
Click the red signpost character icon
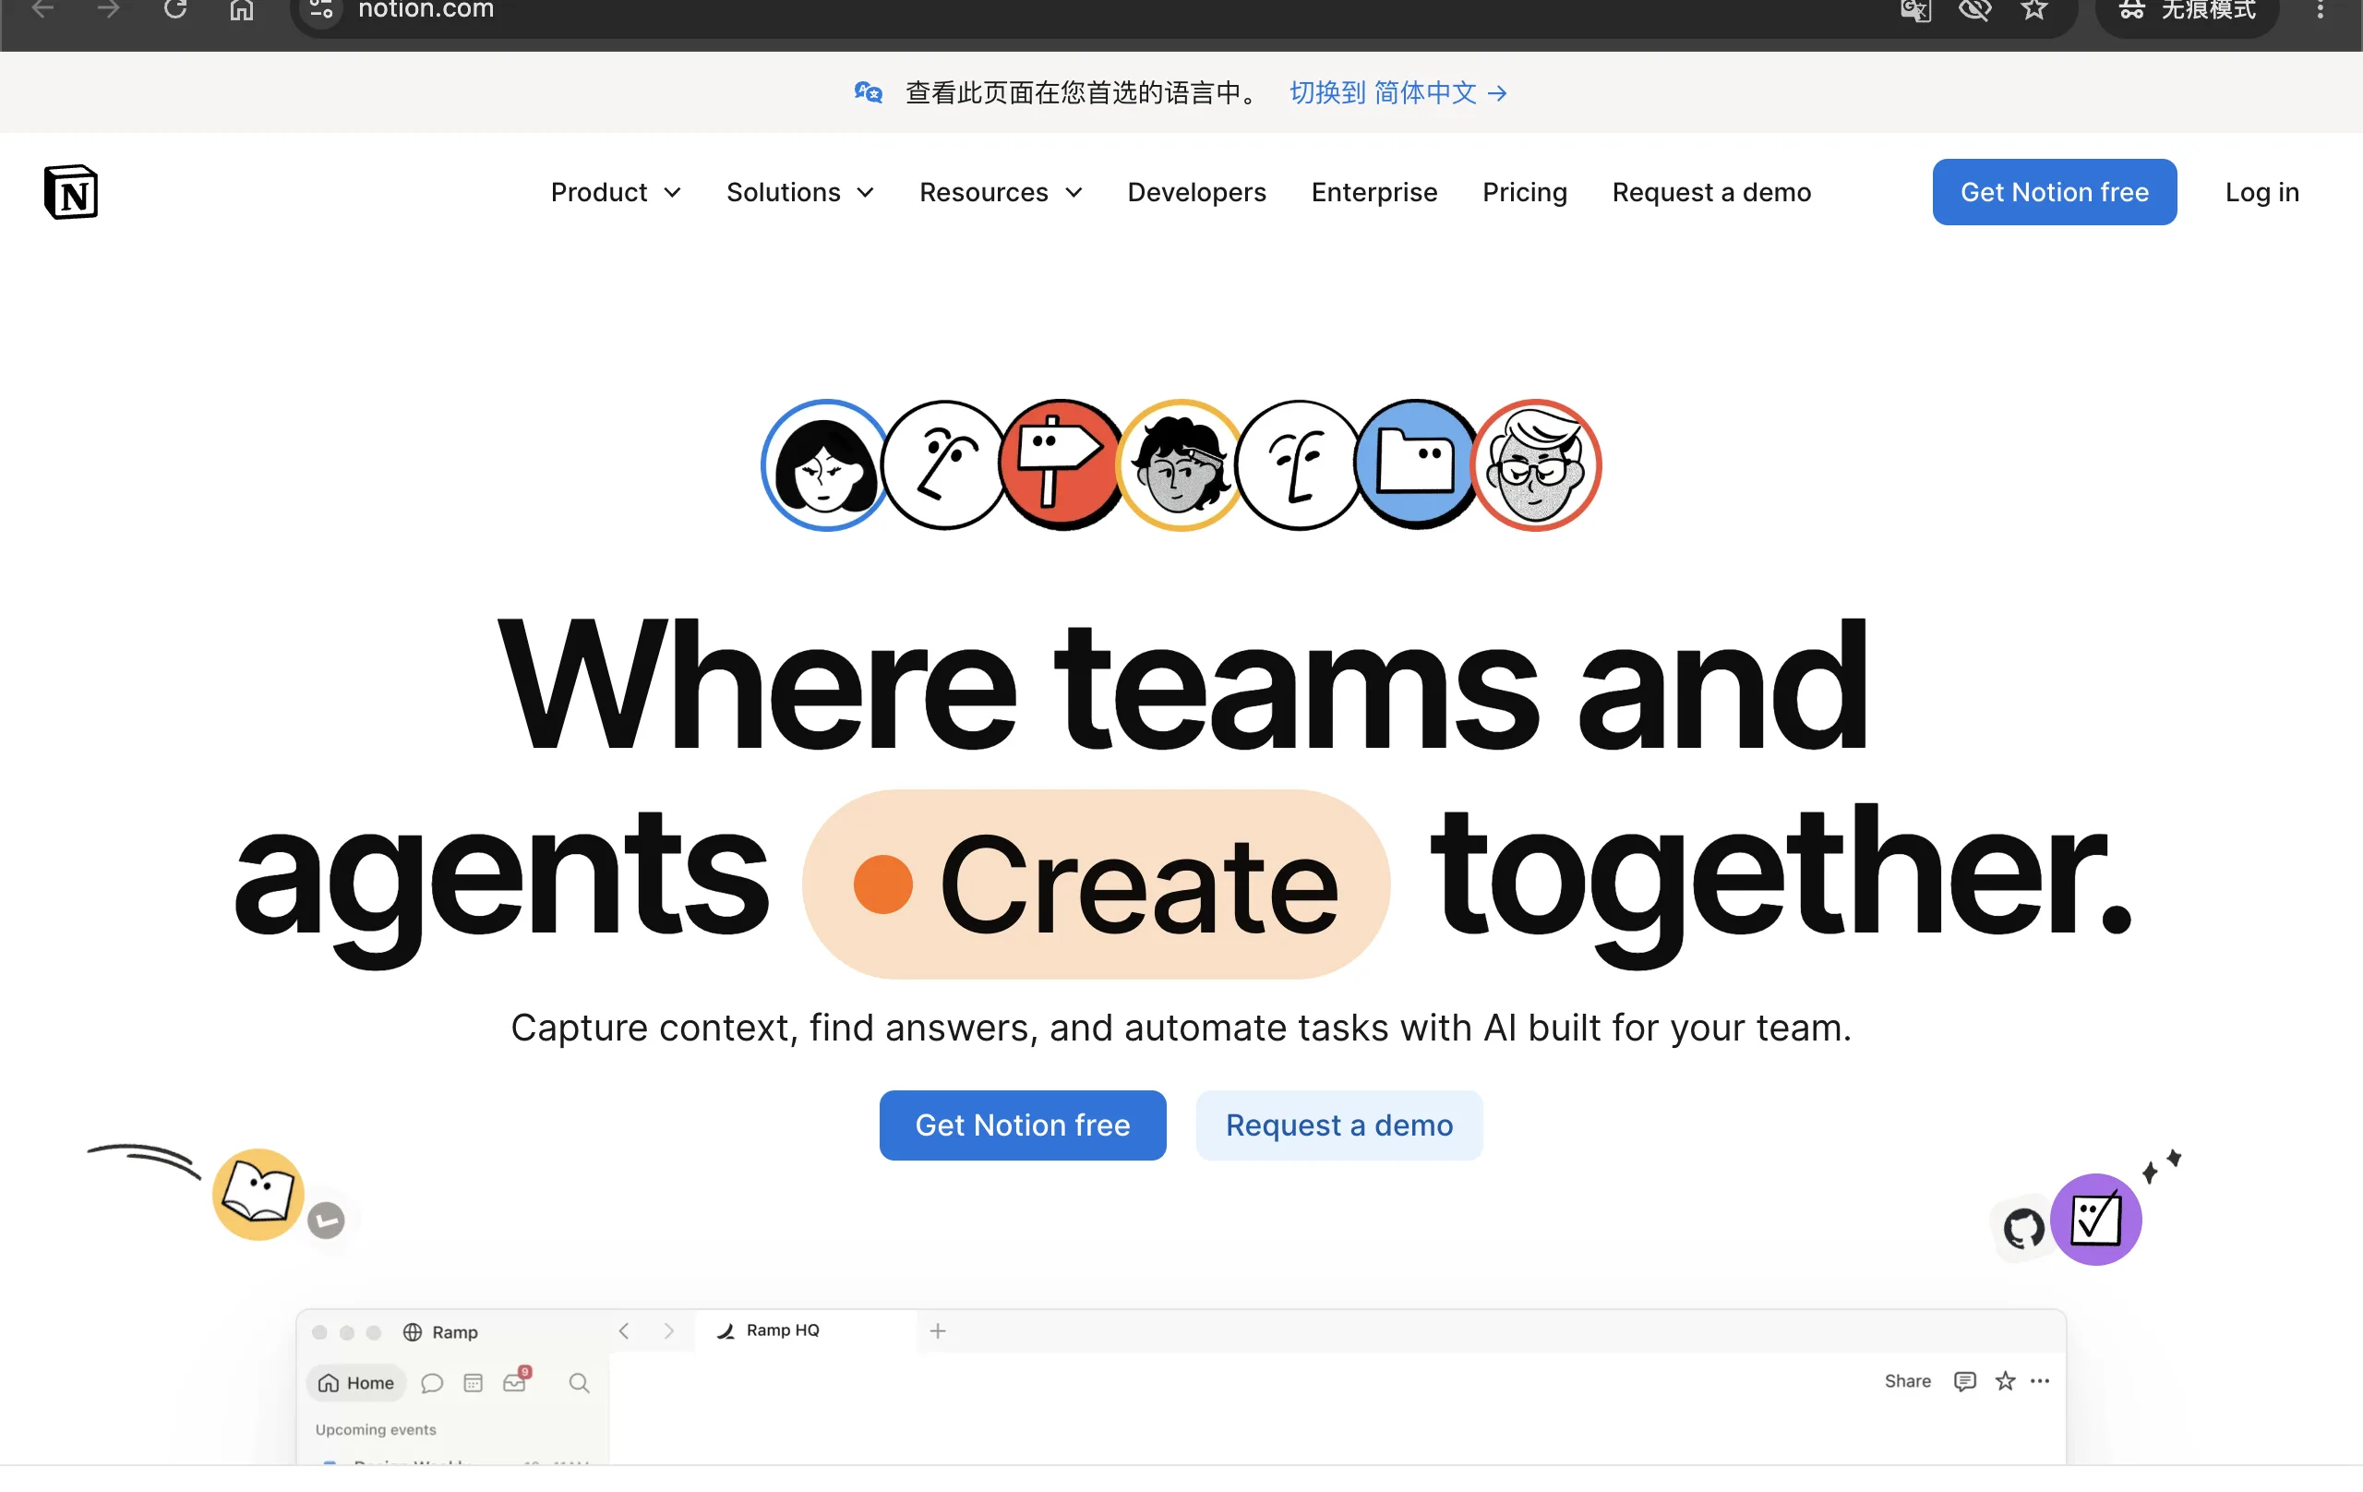tap(1061, 465)
